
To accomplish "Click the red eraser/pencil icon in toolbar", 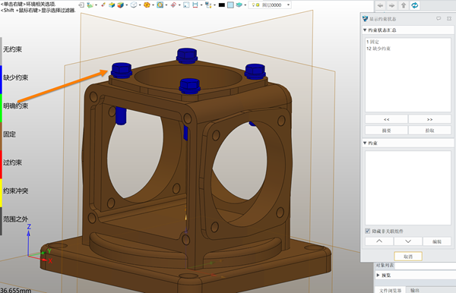I will pyautogui.click(x=103, y=5).
